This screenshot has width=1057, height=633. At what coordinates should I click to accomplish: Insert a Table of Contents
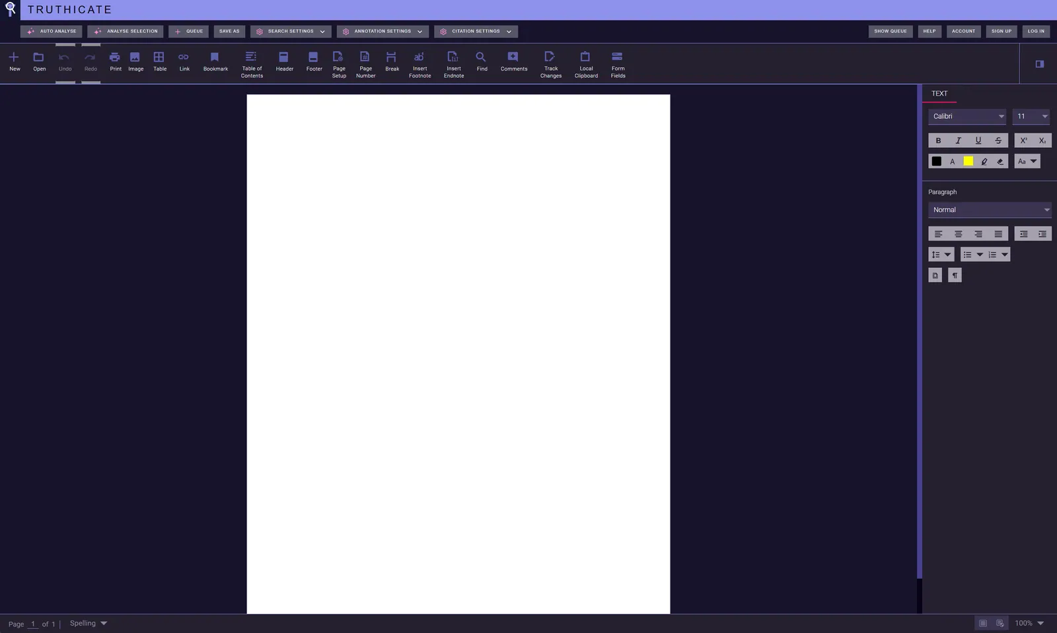[x=252, y=65]
